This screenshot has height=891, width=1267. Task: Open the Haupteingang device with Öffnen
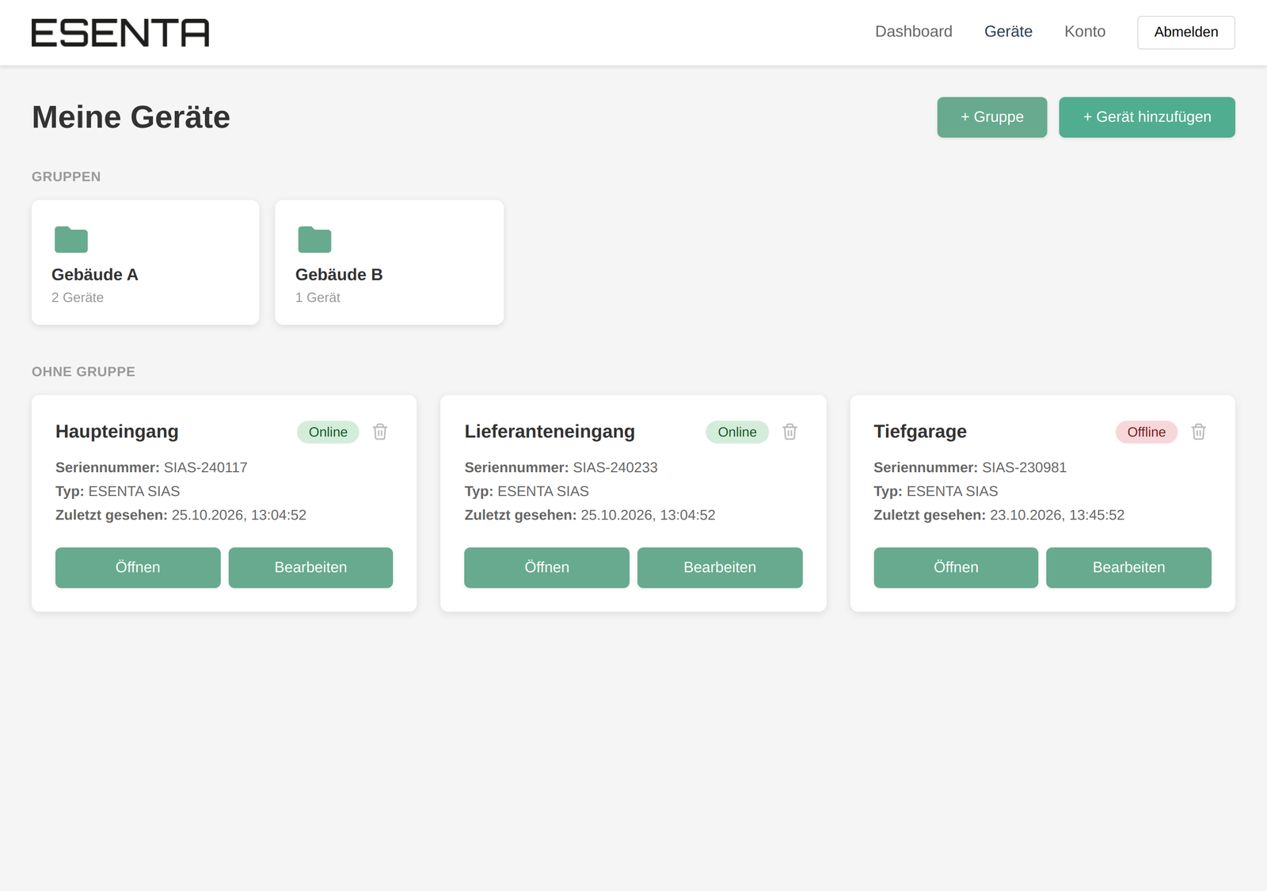coord(138,567)
